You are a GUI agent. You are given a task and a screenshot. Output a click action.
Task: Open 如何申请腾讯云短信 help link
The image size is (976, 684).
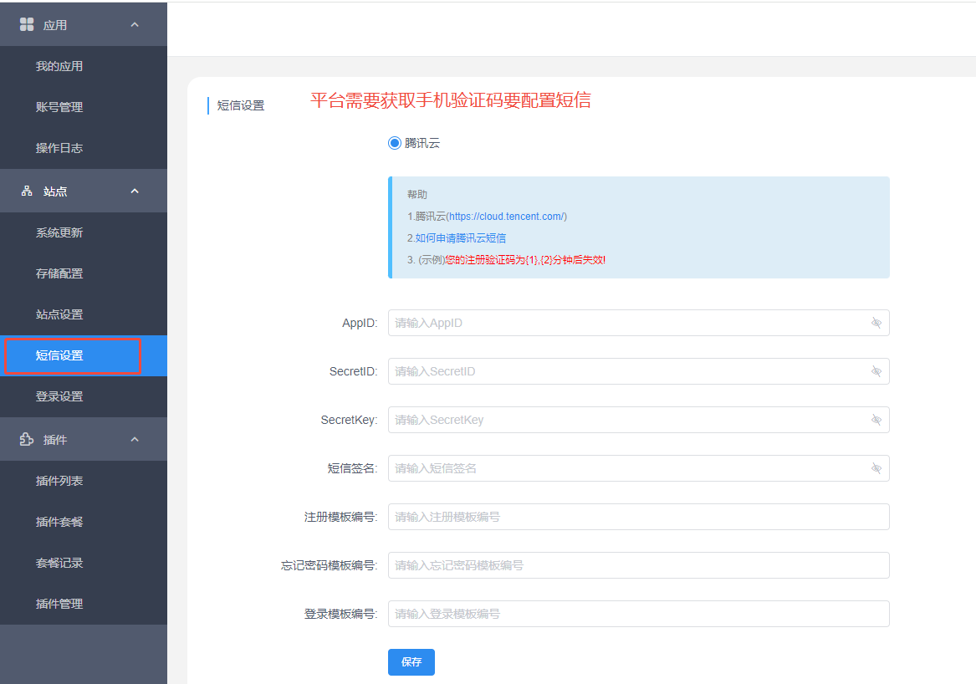(461, 238)
